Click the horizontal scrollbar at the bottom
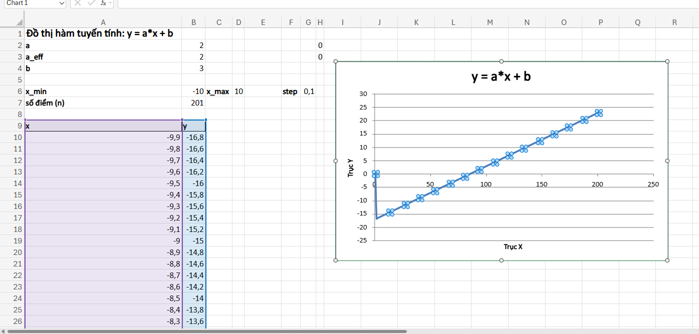 [x=200, y=330]
